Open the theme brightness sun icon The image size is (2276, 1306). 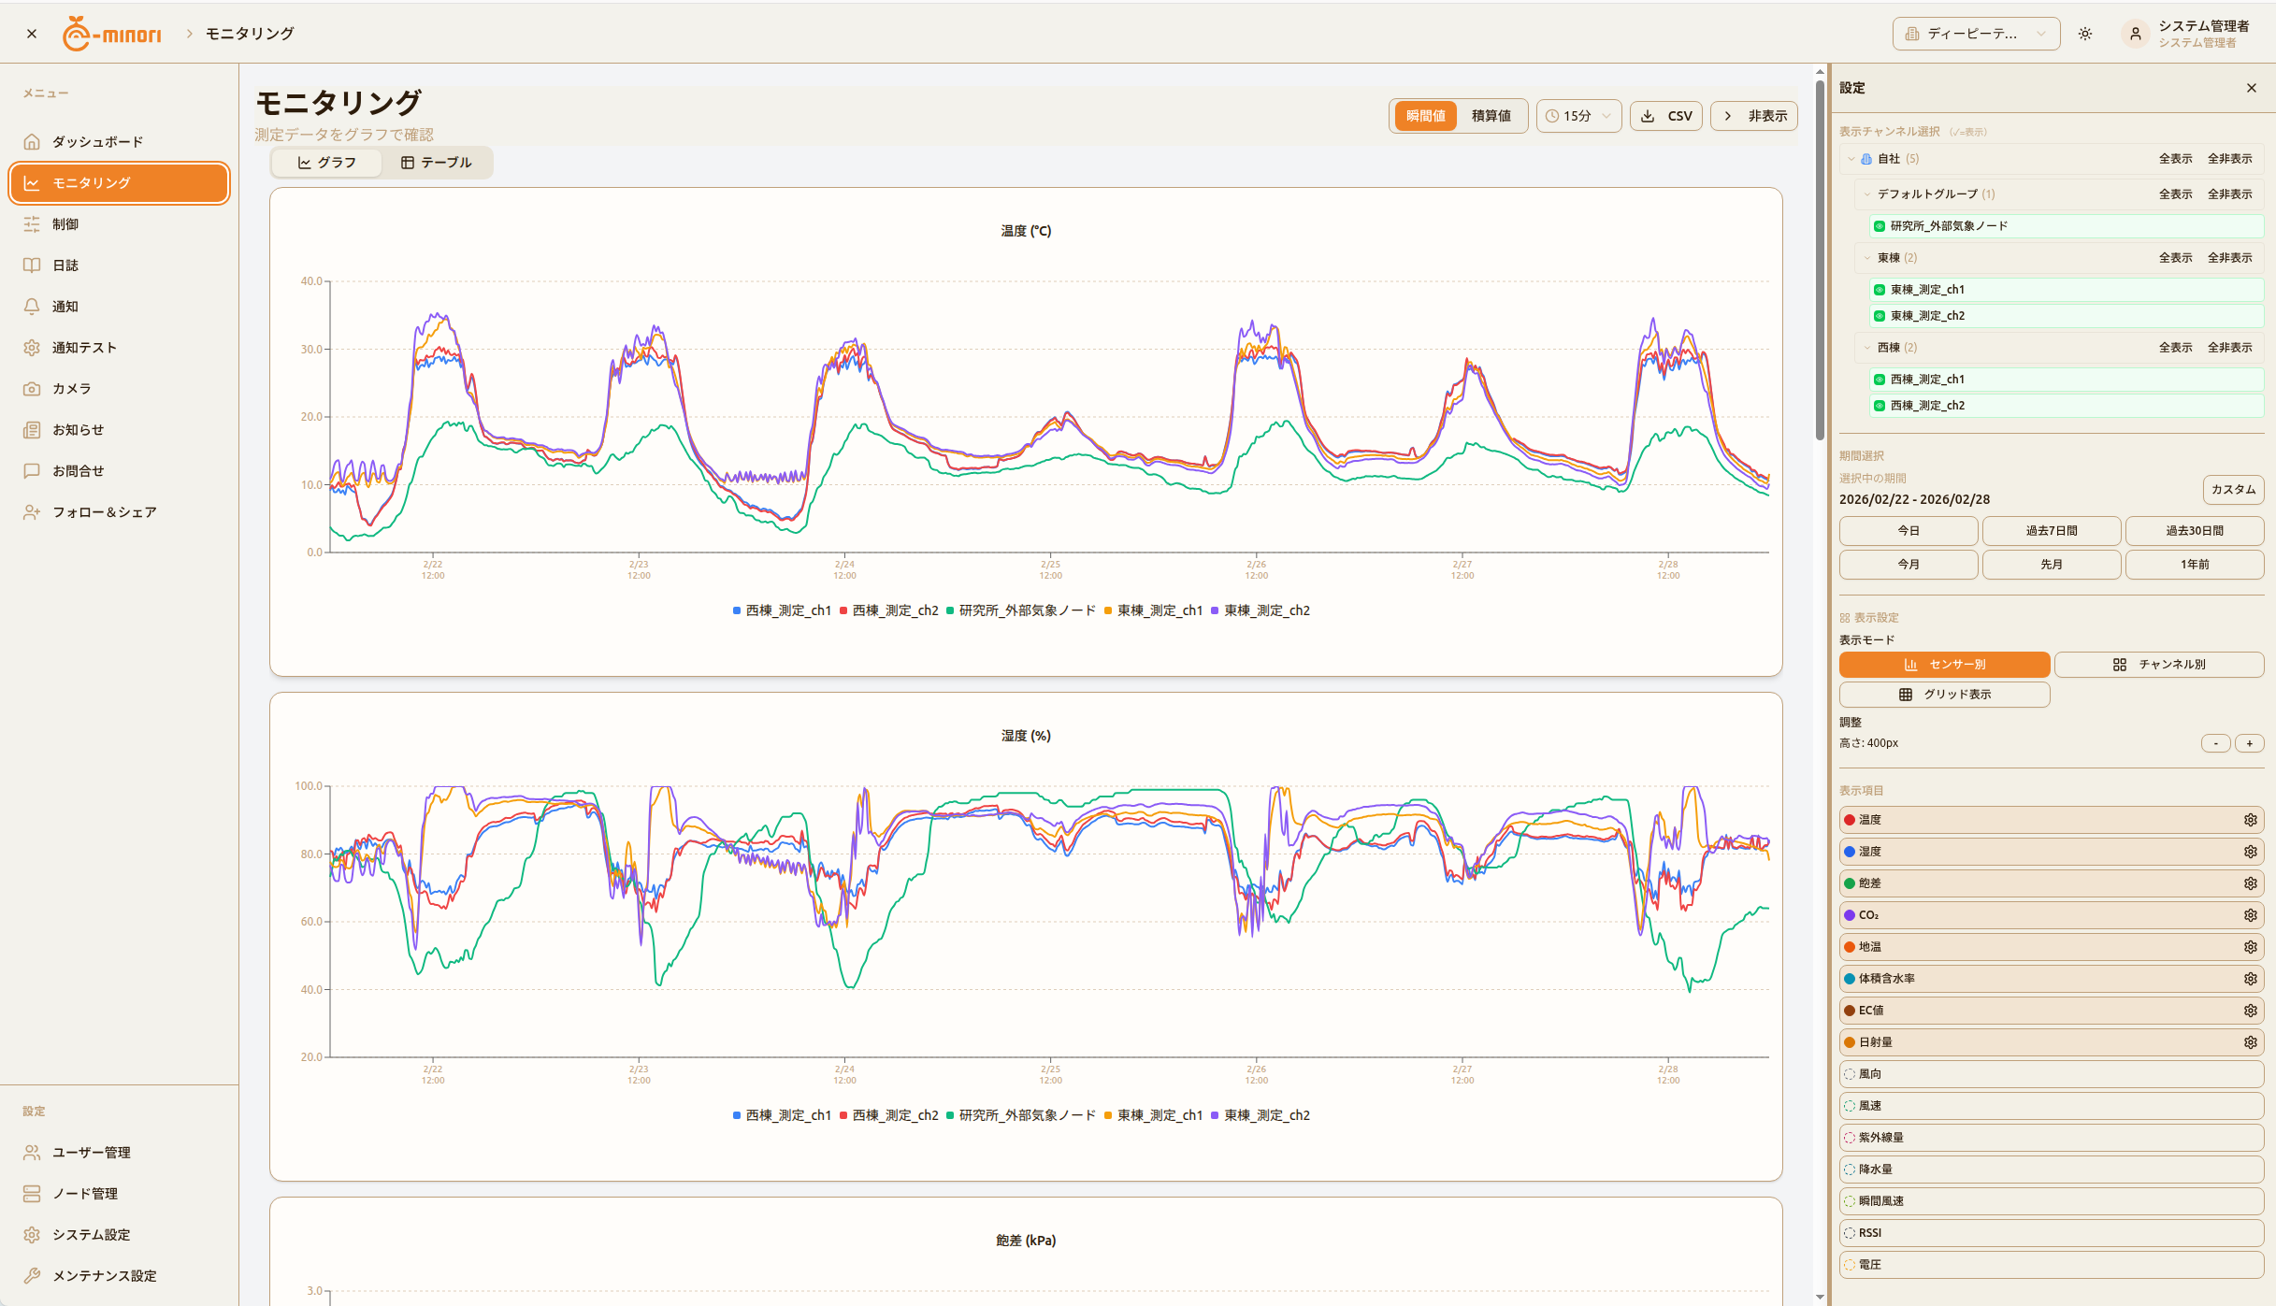(2085, 34)
